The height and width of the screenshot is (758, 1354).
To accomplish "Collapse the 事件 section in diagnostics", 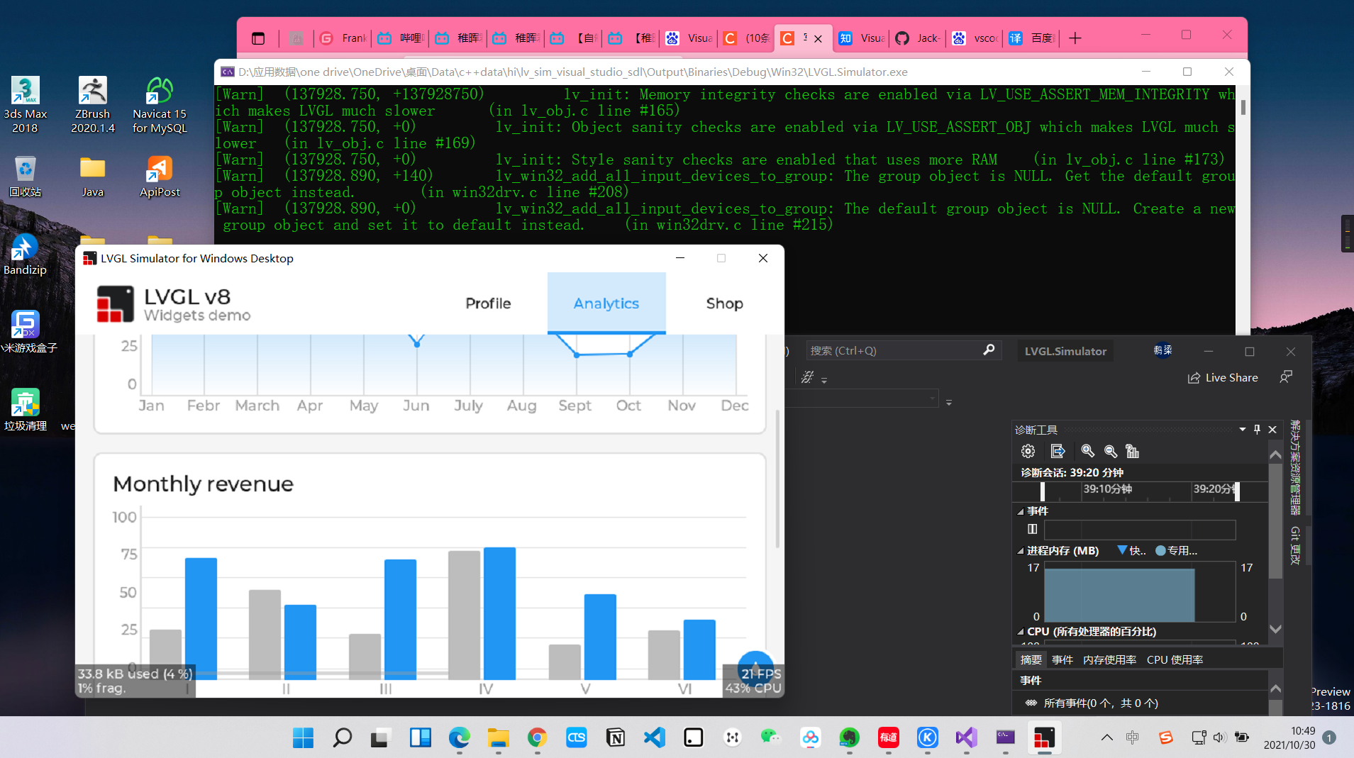I will click(1020, 511).
